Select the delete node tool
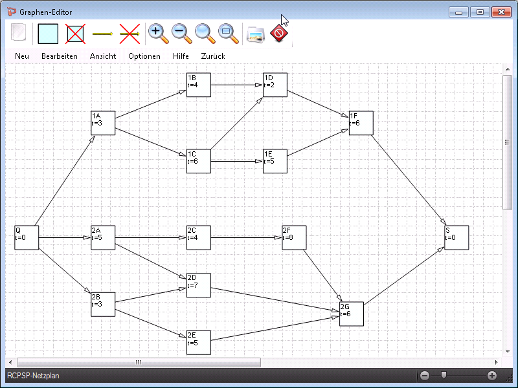The image size is (518, 388). [x=76, y=33]
